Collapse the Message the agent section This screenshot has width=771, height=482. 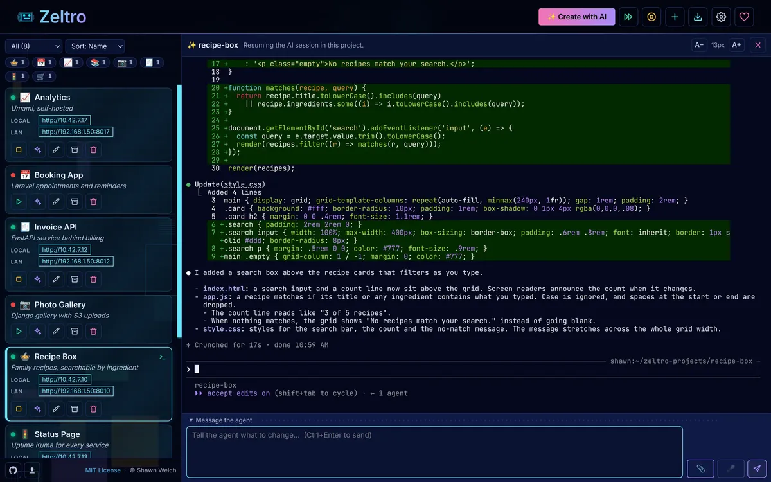pyautogui.click(x=220, y=420)
